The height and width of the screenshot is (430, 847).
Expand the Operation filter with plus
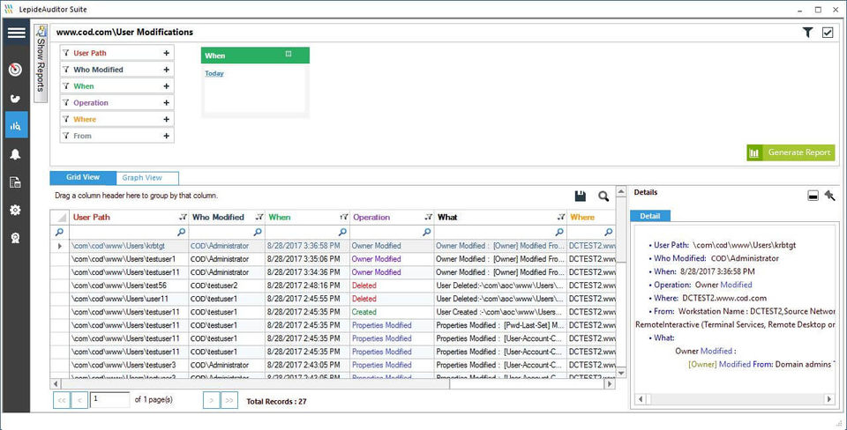(166, 103)
